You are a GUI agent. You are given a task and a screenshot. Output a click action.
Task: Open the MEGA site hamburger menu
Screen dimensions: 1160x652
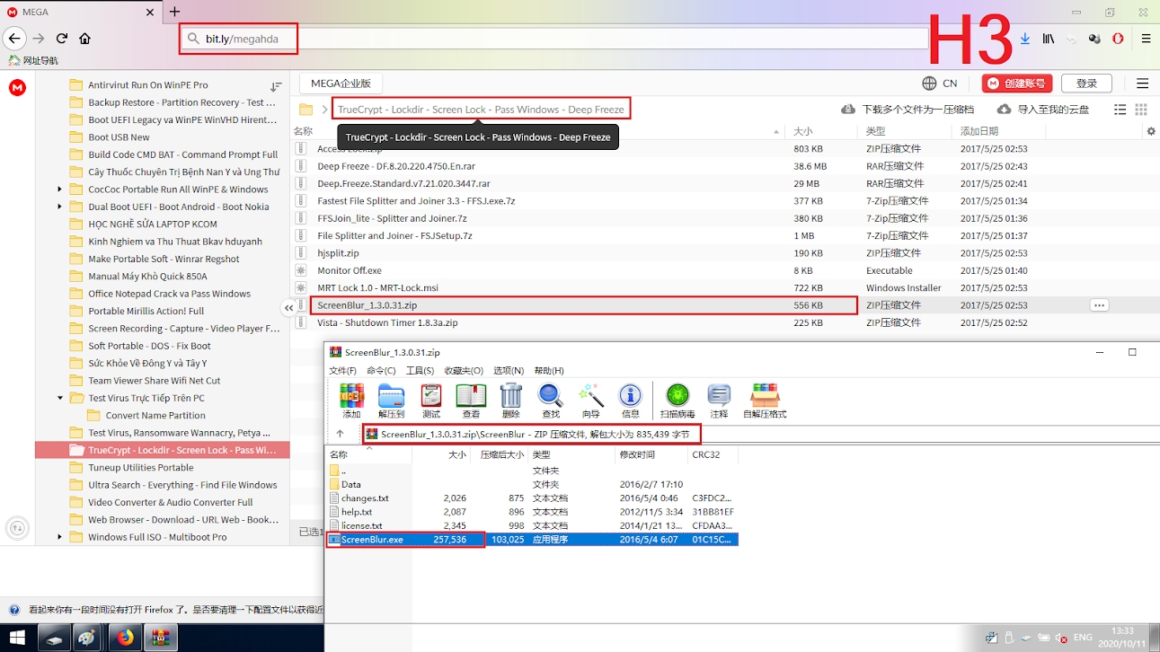pyautogui.click(x=1143, y=84)
